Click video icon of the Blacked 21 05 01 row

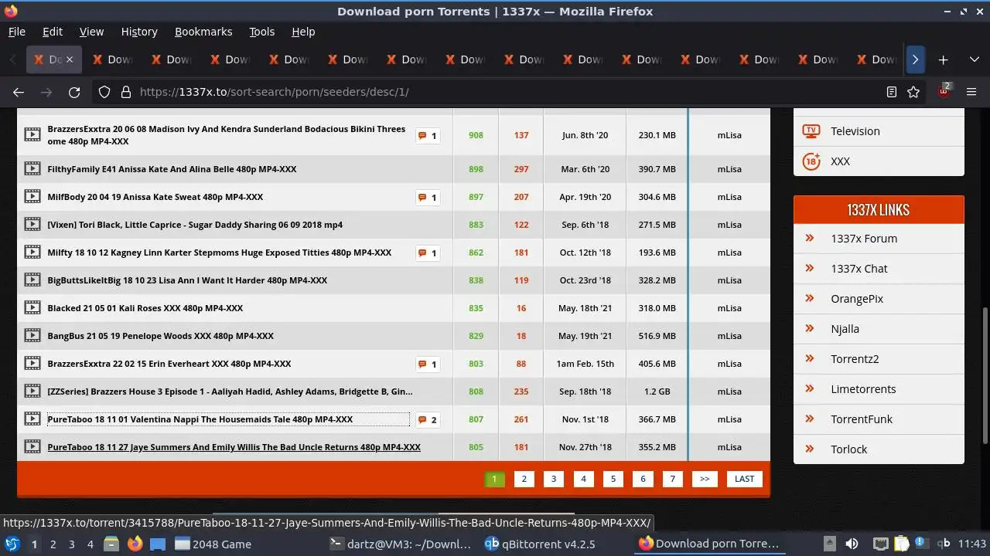(x=32, y=308)
